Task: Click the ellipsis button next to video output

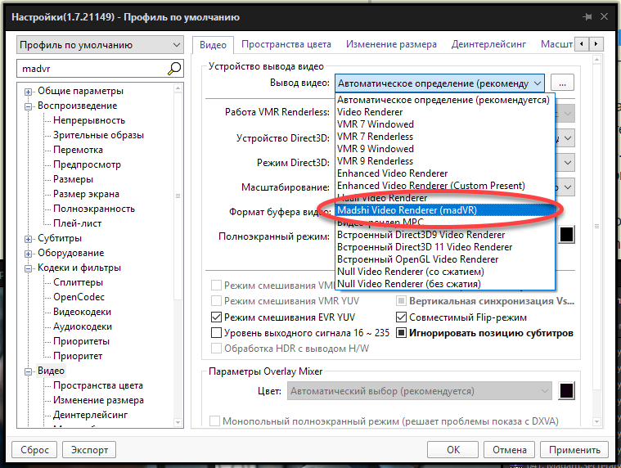Action: pyautogui.click(x=562, y=83)
